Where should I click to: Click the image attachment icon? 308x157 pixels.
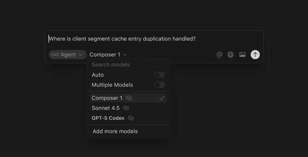coord(242,54)
